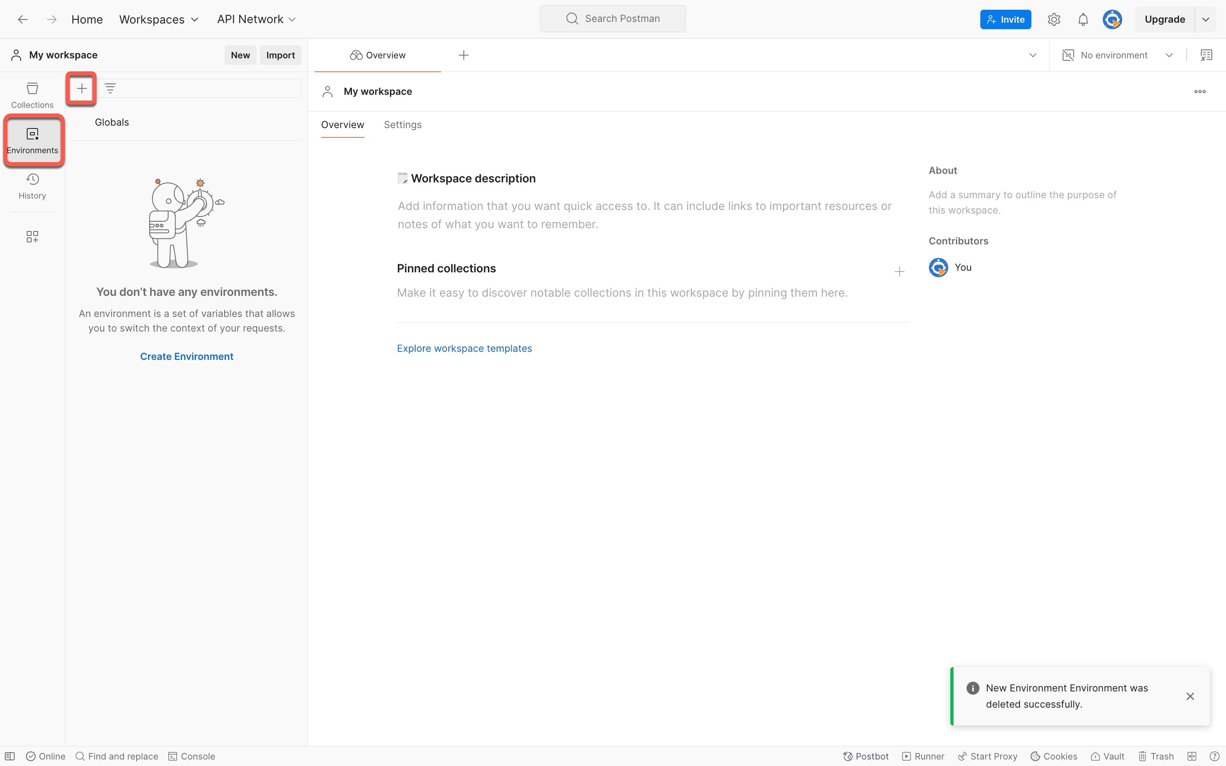
Task: Open the settings gear icon
Action: (x=1054, y=19)
